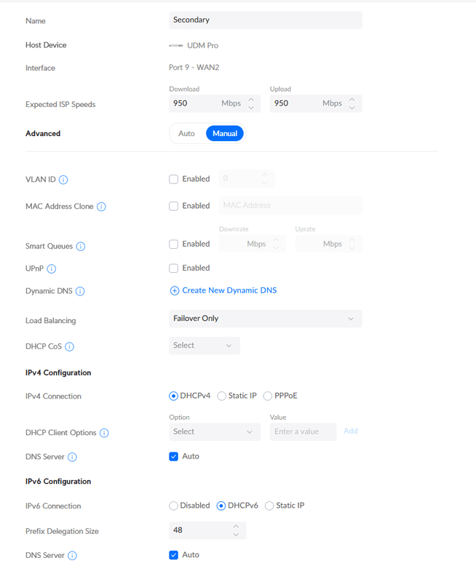Click the VLAN ID number field
Screen dimensions: 476x582
click(x=247, y=178)
